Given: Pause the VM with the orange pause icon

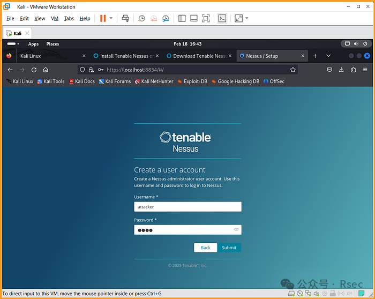Looking at the screenshot, I should click(x=103, y=18).
